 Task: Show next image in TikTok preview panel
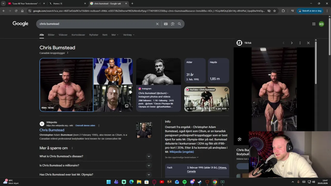coord(292,43)
